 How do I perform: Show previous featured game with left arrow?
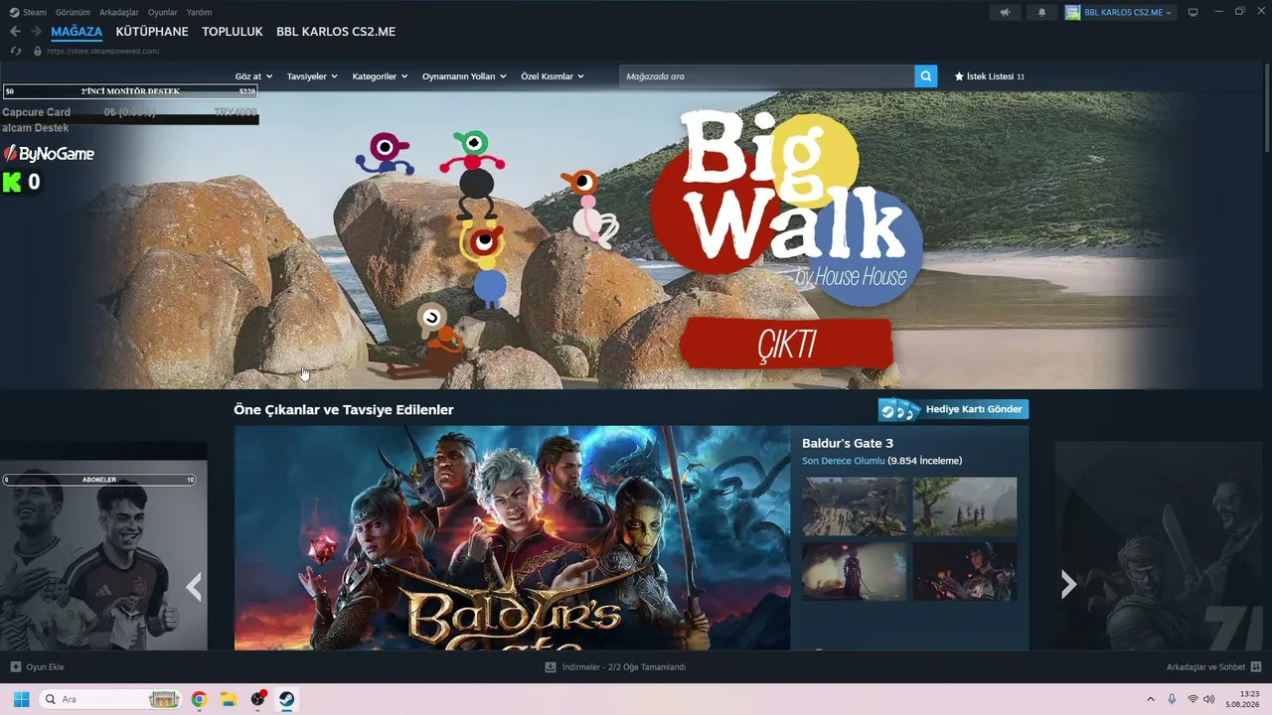tap(194, 587)
